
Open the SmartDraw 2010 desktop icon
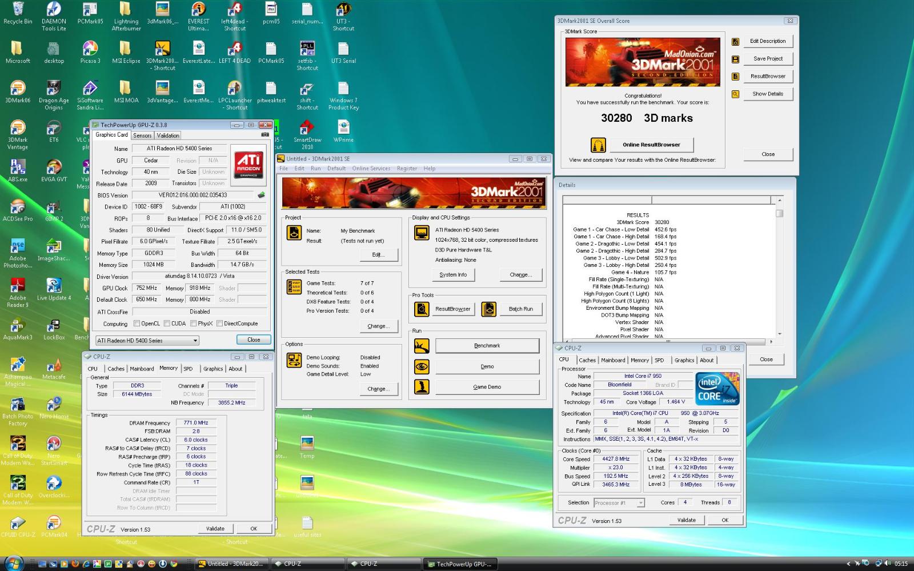click(307, 135)
